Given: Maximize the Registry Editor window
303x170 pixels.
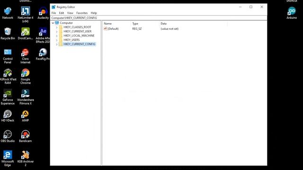Looking at the screenshot, I should point(251,7).
